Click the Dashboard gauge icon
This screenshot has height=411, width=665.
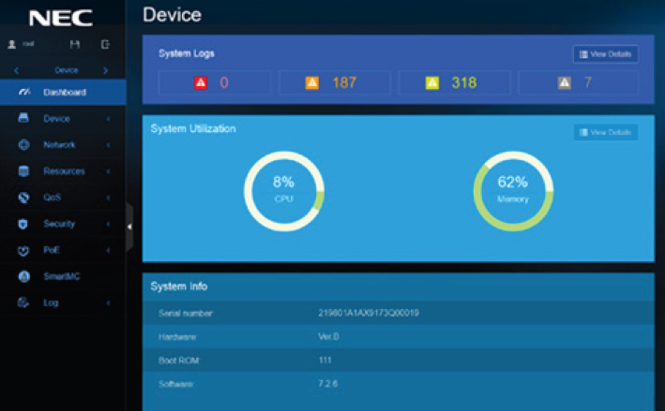24,92
